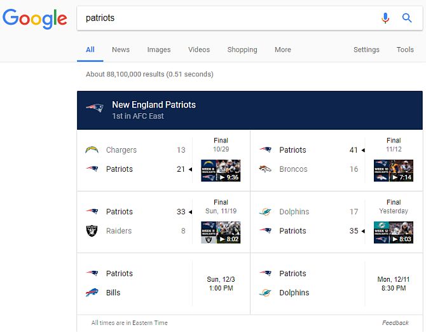Click the Sun, 12/3 1:00 PM game time
The width and height of the screenshot is (426, 332).
pos(221,284)
